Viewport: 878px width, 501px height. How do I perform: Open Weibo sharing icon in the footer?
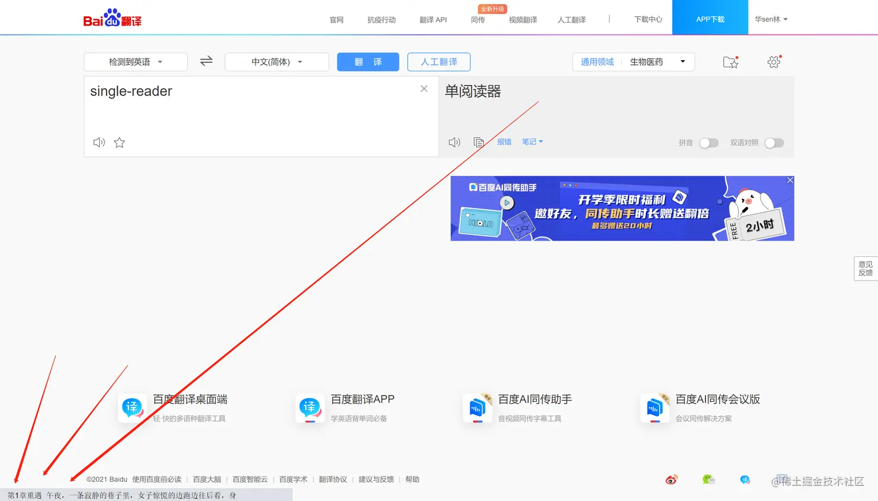pos(671,480)
